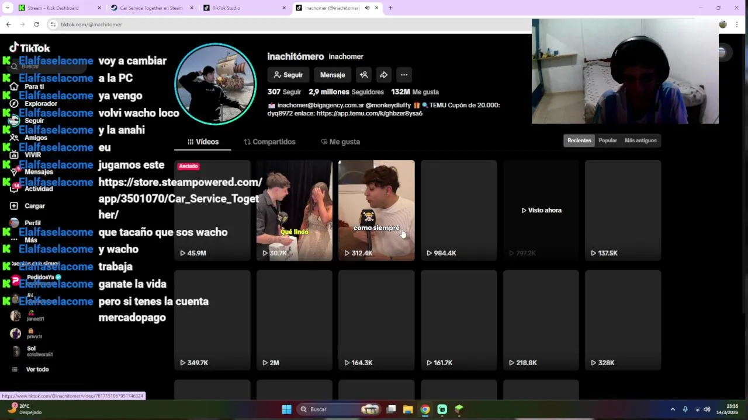This screenshot has height=420, width=748.
Task: Click the Temu link in the bio
Action: (369, 113)
